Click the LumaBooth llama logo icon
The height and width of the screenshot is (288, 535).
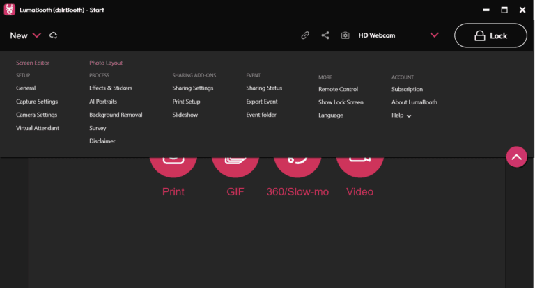(10, 10)
